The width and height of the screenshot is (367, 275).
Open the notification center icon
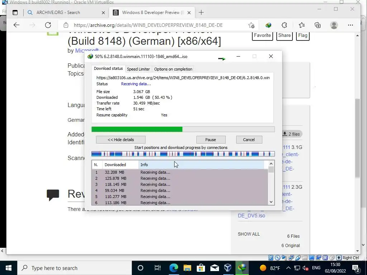[x=356, y=268]
